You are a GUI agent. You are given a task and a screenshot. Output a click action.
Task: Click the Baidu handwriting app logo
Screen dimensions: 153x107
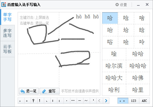tap(4, 5)
